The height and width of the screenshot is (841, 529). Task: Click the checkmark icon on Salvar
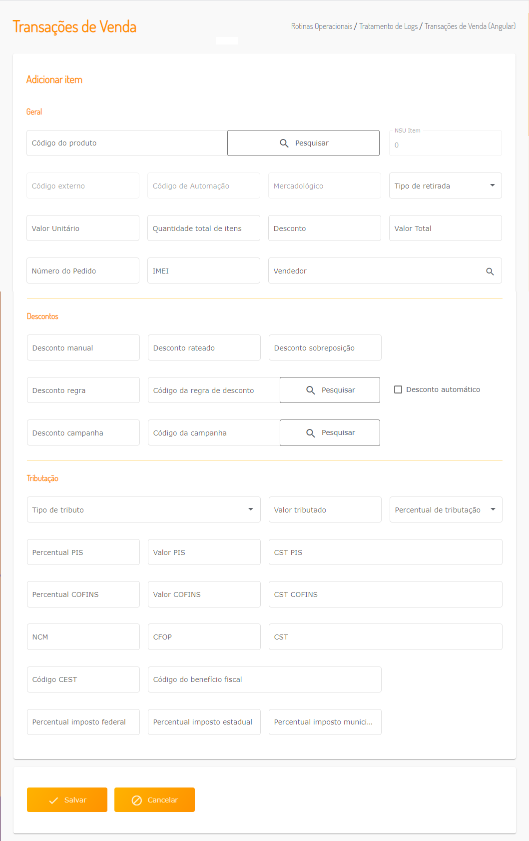coord(53,800)
